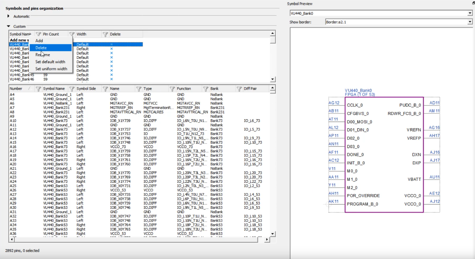Select pin row A10 in pins table

(x=13, y=121)
